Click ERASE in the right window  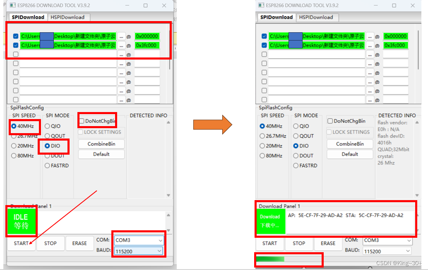tap(328, 243)
